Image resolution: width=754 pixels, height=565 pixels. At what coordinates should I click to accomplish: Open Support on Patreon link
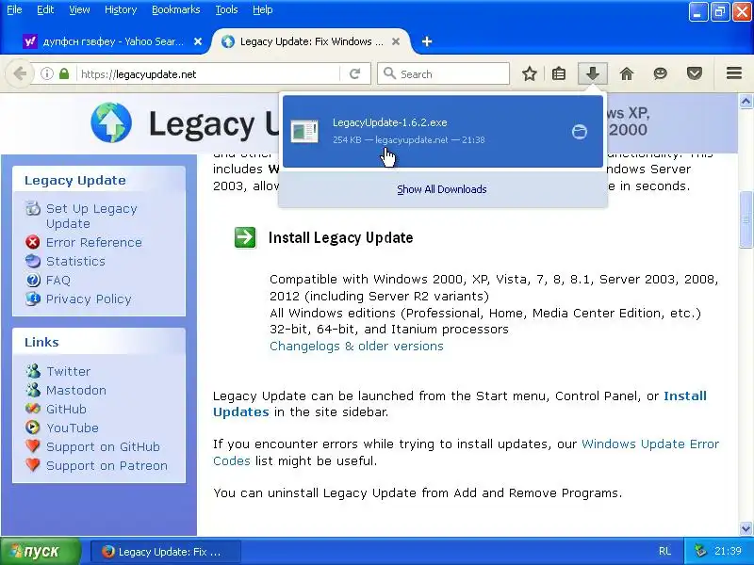(x=107, y=465)
